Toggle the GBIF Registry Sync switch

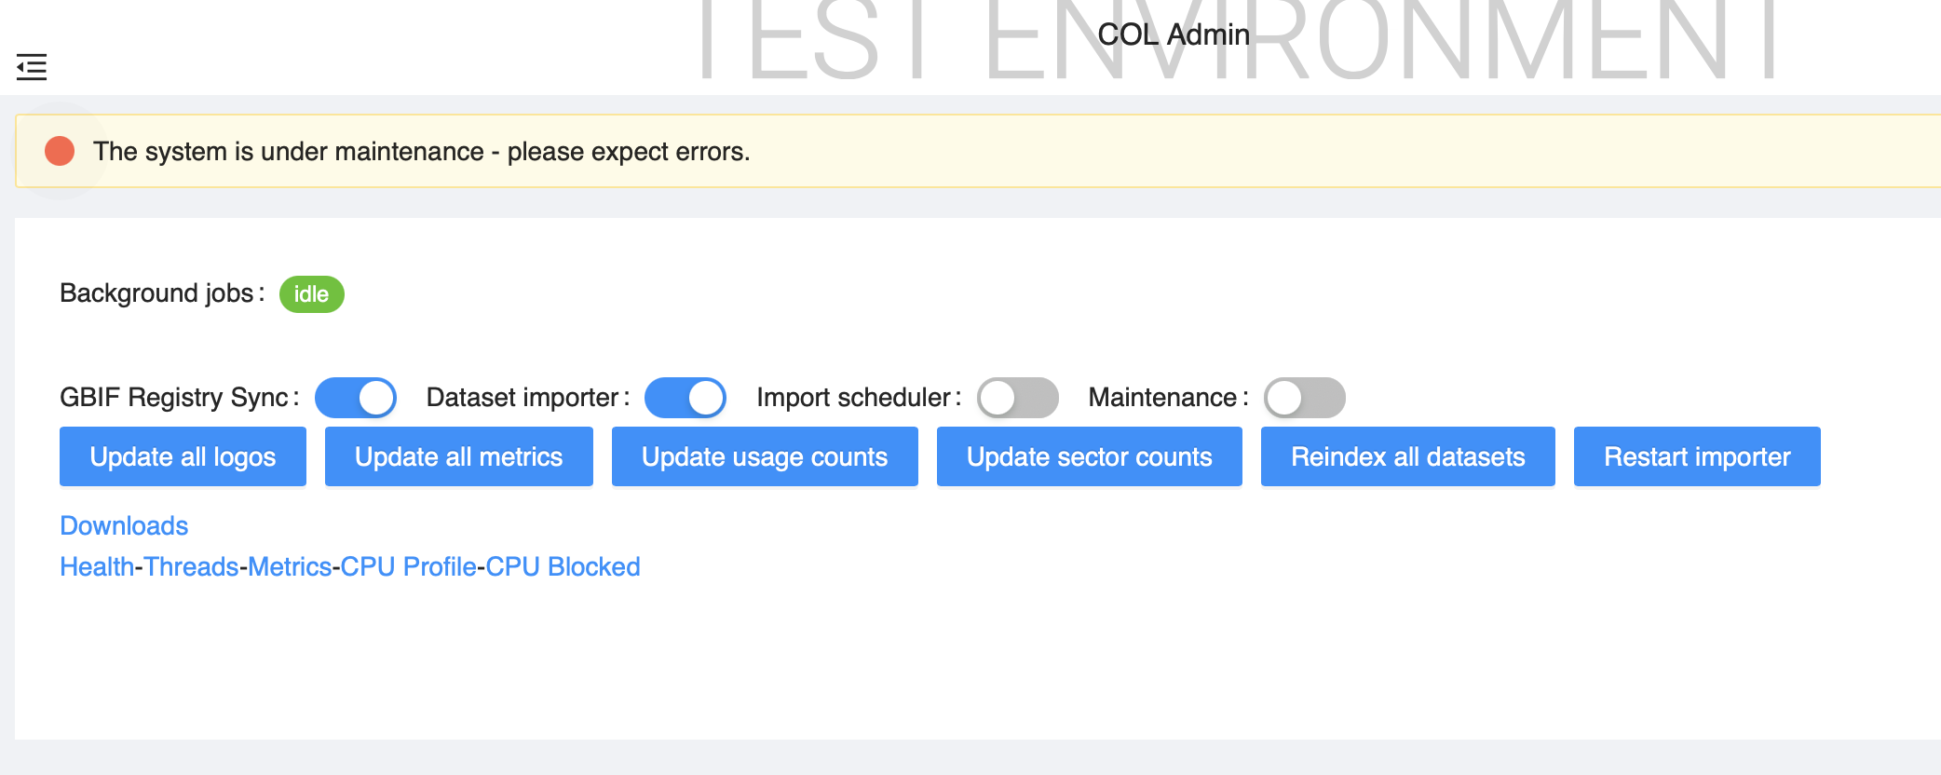pyautogui.click(x=356, y=398)
